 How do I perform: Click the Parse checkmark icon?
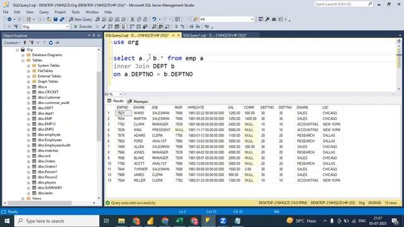(x=104, y=26)
